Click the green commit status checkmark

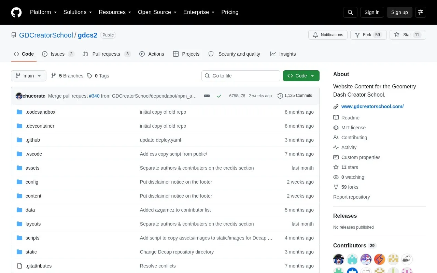pyautogui.click(x=219, y=96)
